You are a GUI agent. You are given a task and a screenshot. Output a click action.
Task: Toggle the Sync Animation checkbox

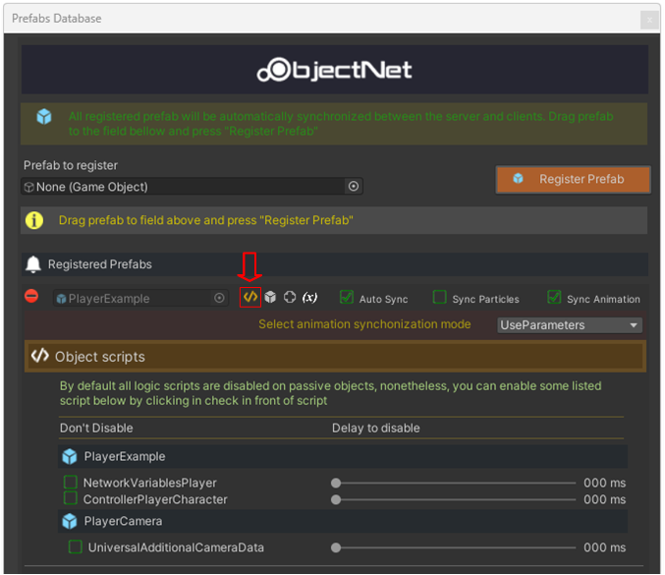click(x=554, y=297)
